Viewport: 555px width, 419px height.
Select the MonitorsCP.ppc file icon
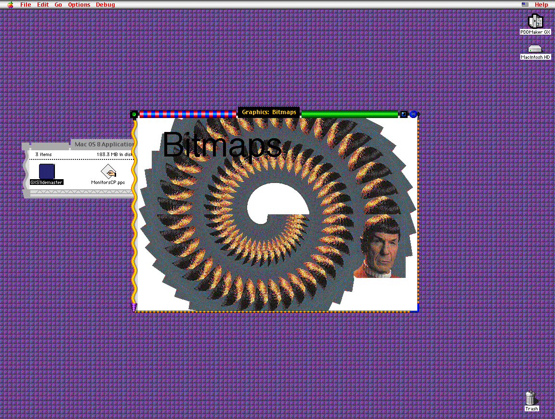click(108, 171)
